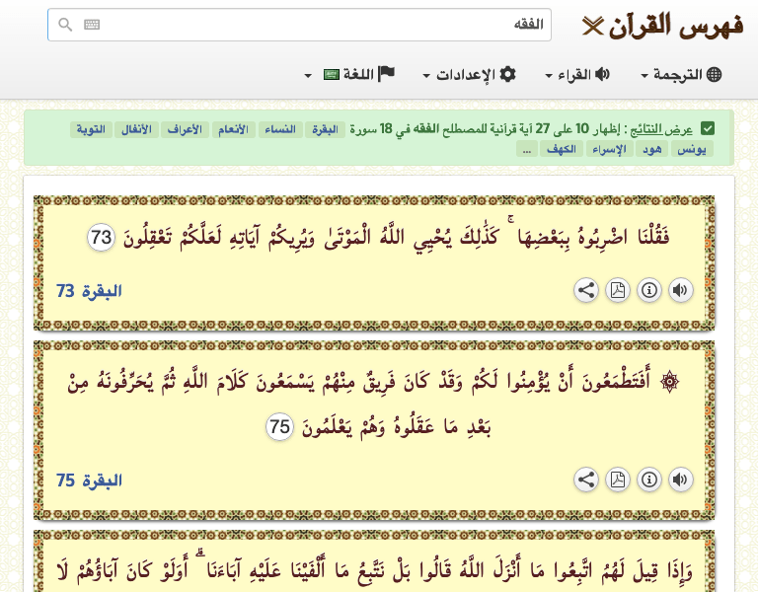The image size is (758, 592).
Task: Open the الترجمة translation dropdown
Action: point(681,74)
